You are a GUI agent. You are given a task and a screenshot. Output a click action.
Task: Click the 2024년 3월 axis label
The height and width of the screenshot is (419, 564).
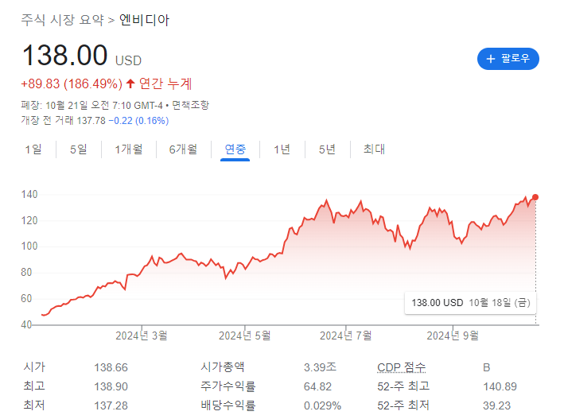pyautogui.click(x=142, y=336)
